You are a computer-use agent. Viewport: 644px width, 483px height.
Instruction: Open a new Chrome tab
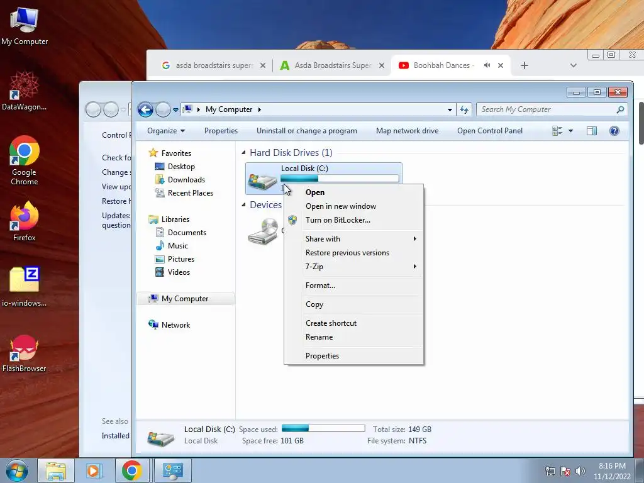click(x=524, y=65)
